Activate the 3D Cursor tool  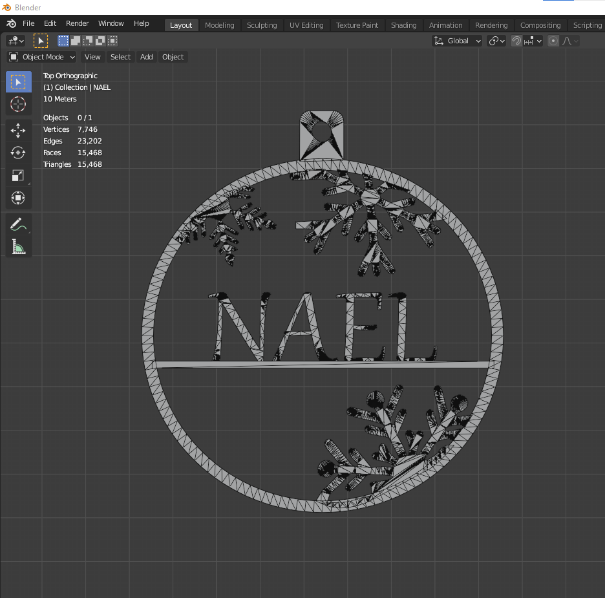pos(18,104)
